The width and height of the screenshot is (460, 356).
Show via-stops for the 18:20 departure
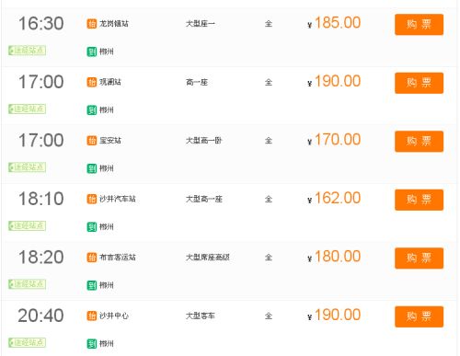coord(27,284)
